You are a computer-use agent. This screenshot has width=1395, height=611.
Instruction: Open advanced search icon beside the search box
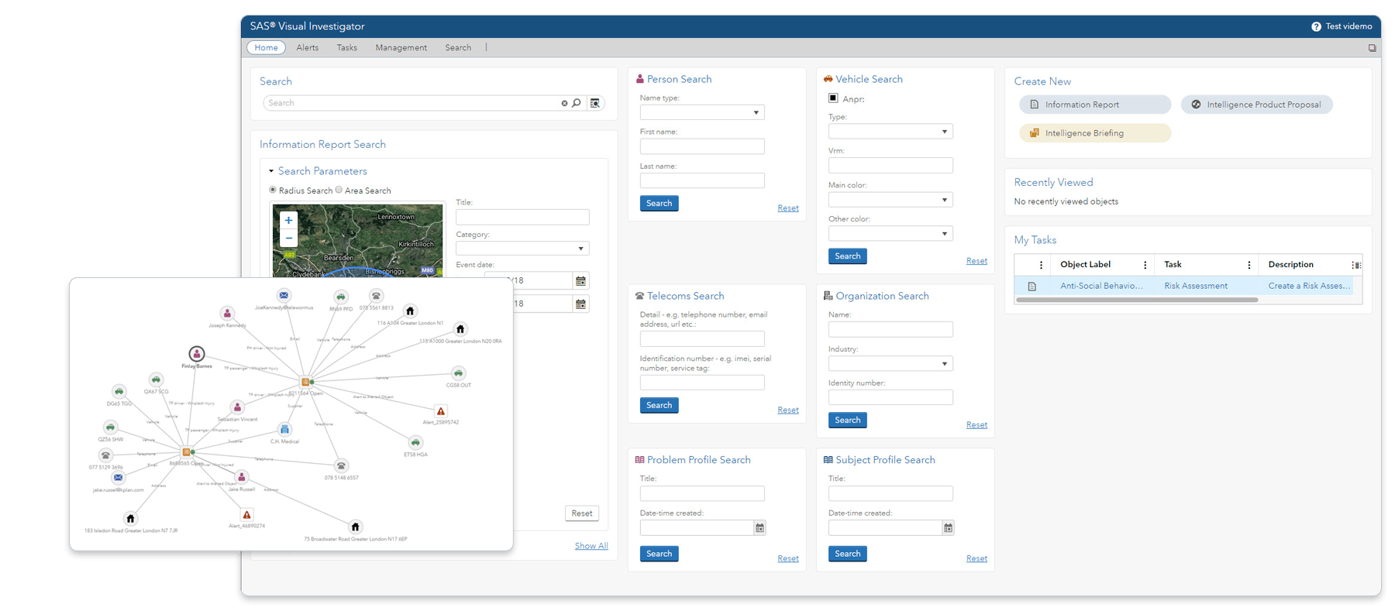(595, 103)
